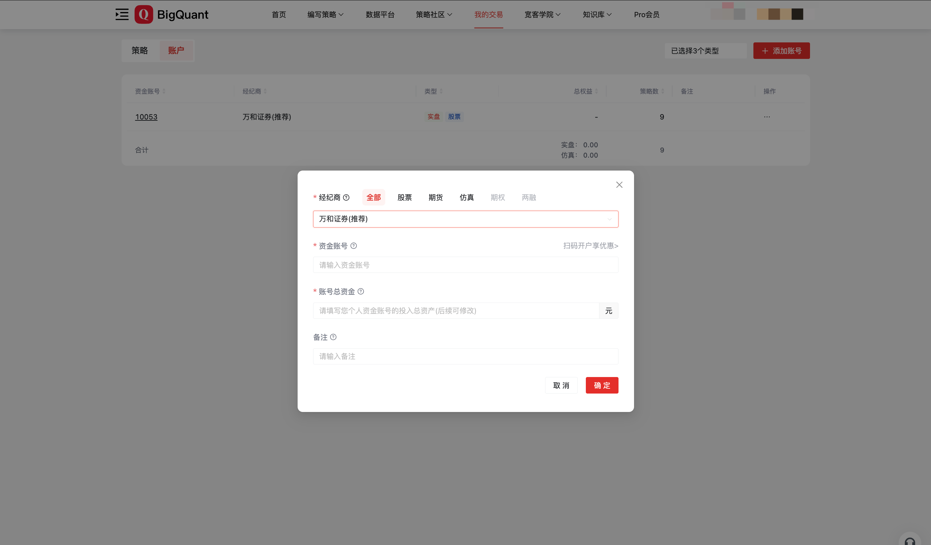Select the 股票 broker filter
This screenshot has width=931, height=545.
point(405,197)
